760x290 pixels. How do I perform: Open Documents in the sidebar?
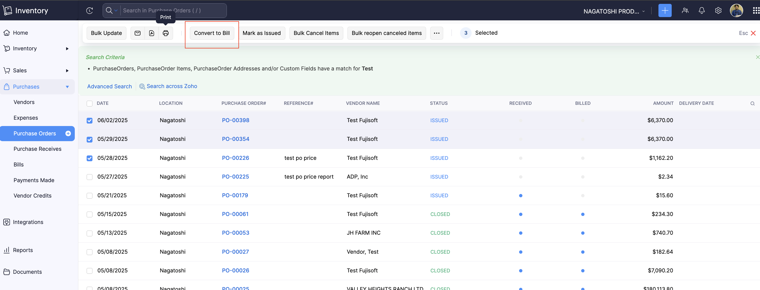point(27,272)
